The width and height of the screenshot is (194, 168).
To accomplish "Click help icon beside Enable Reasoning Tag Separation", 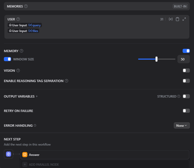I will pos(66,81).
